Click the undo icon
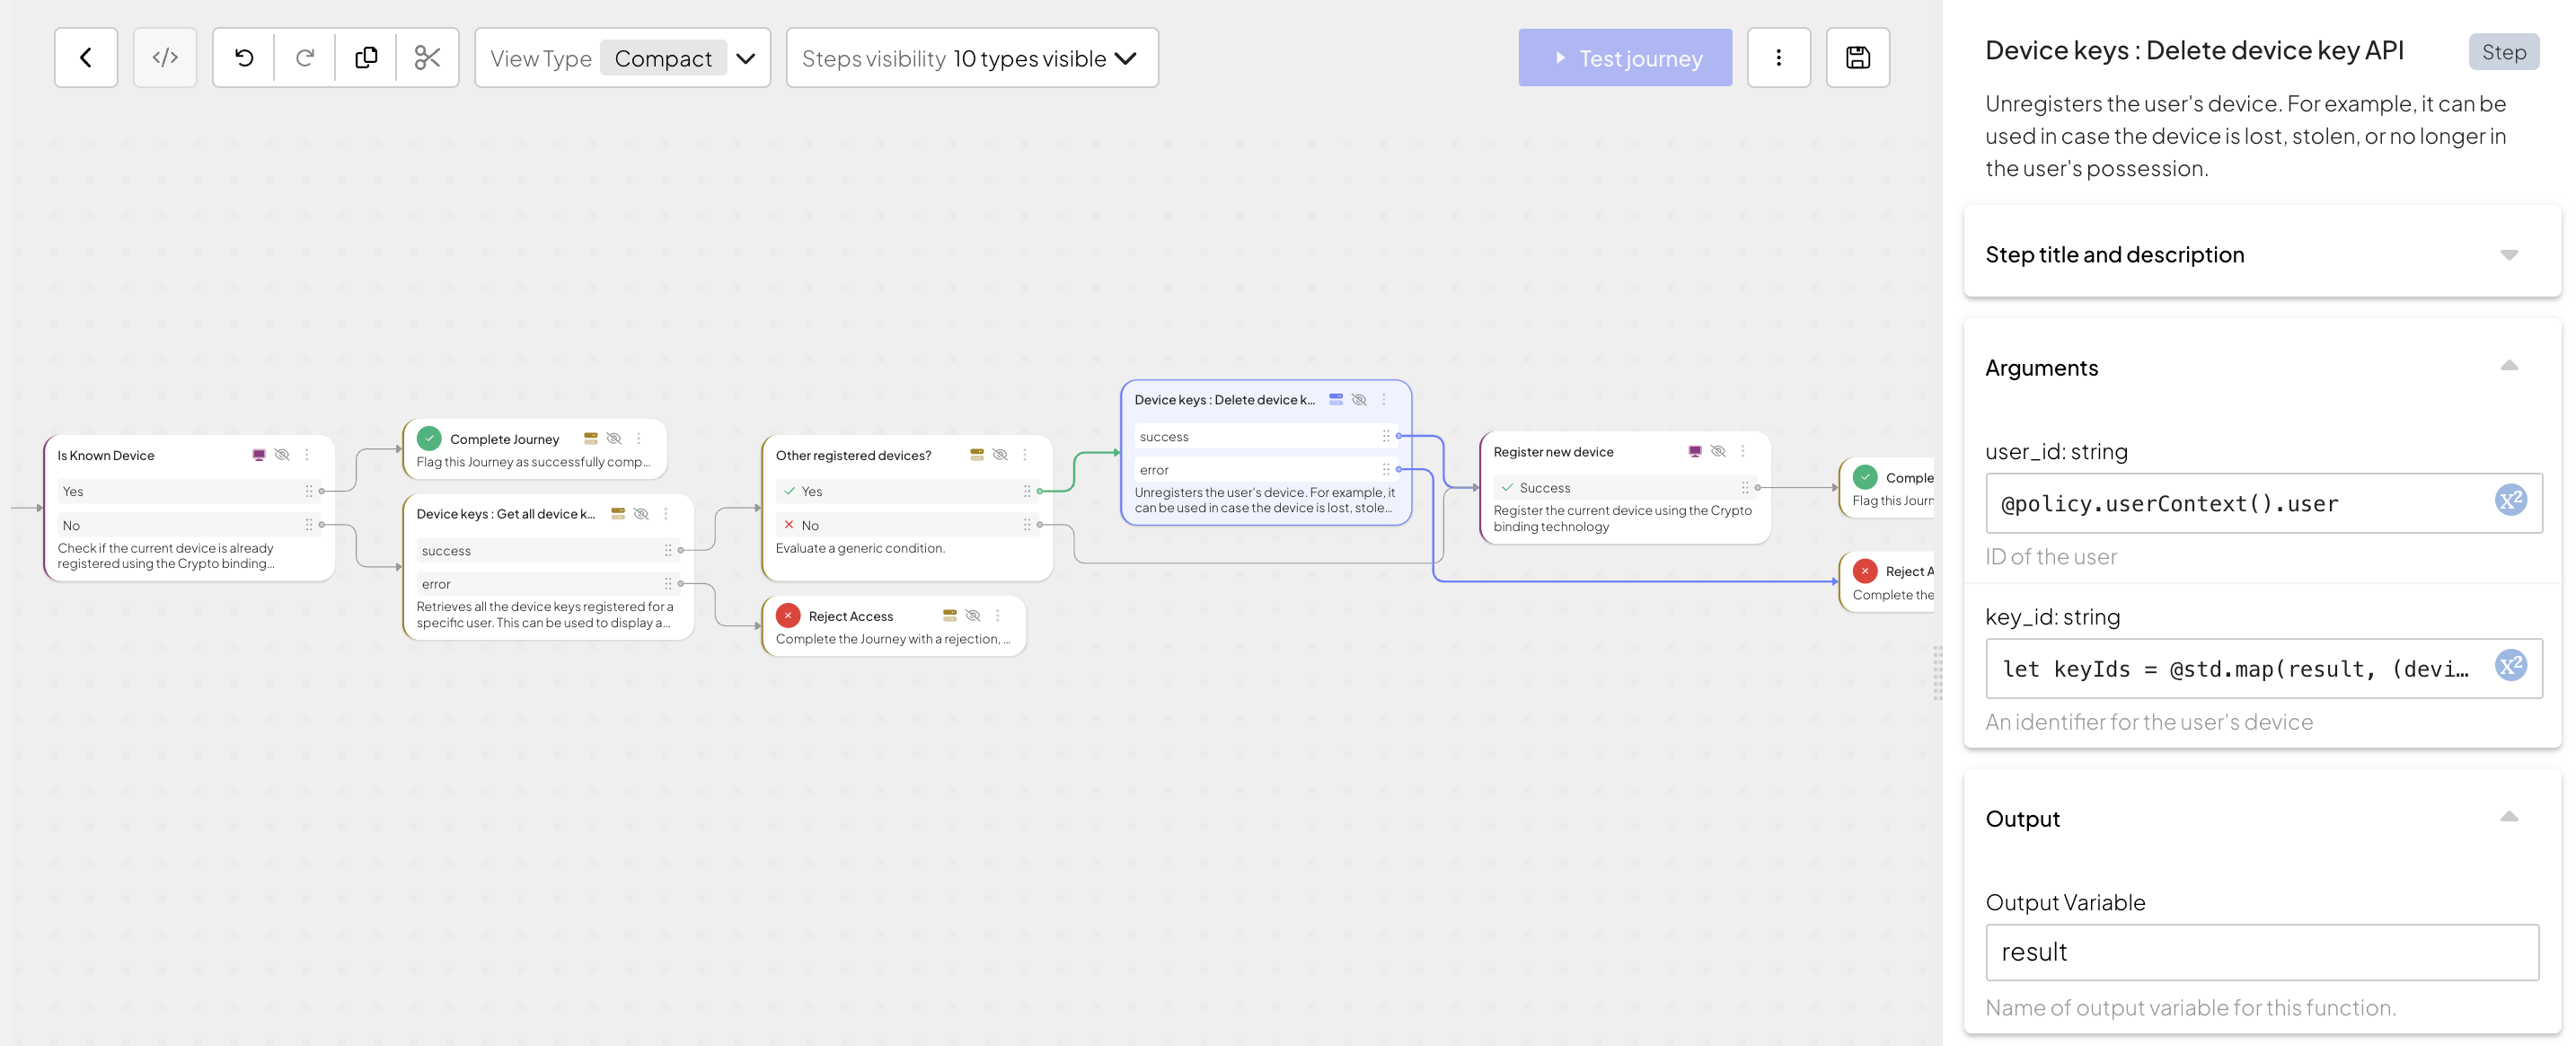 coord(244,58)
